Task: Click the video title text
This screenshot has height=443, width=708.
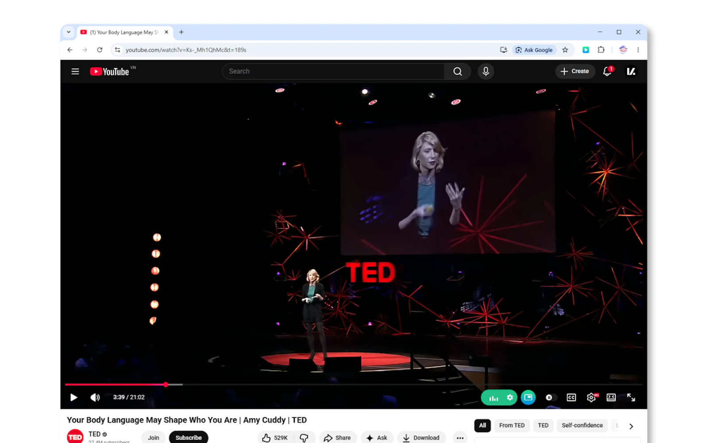Action: point(187,420)
